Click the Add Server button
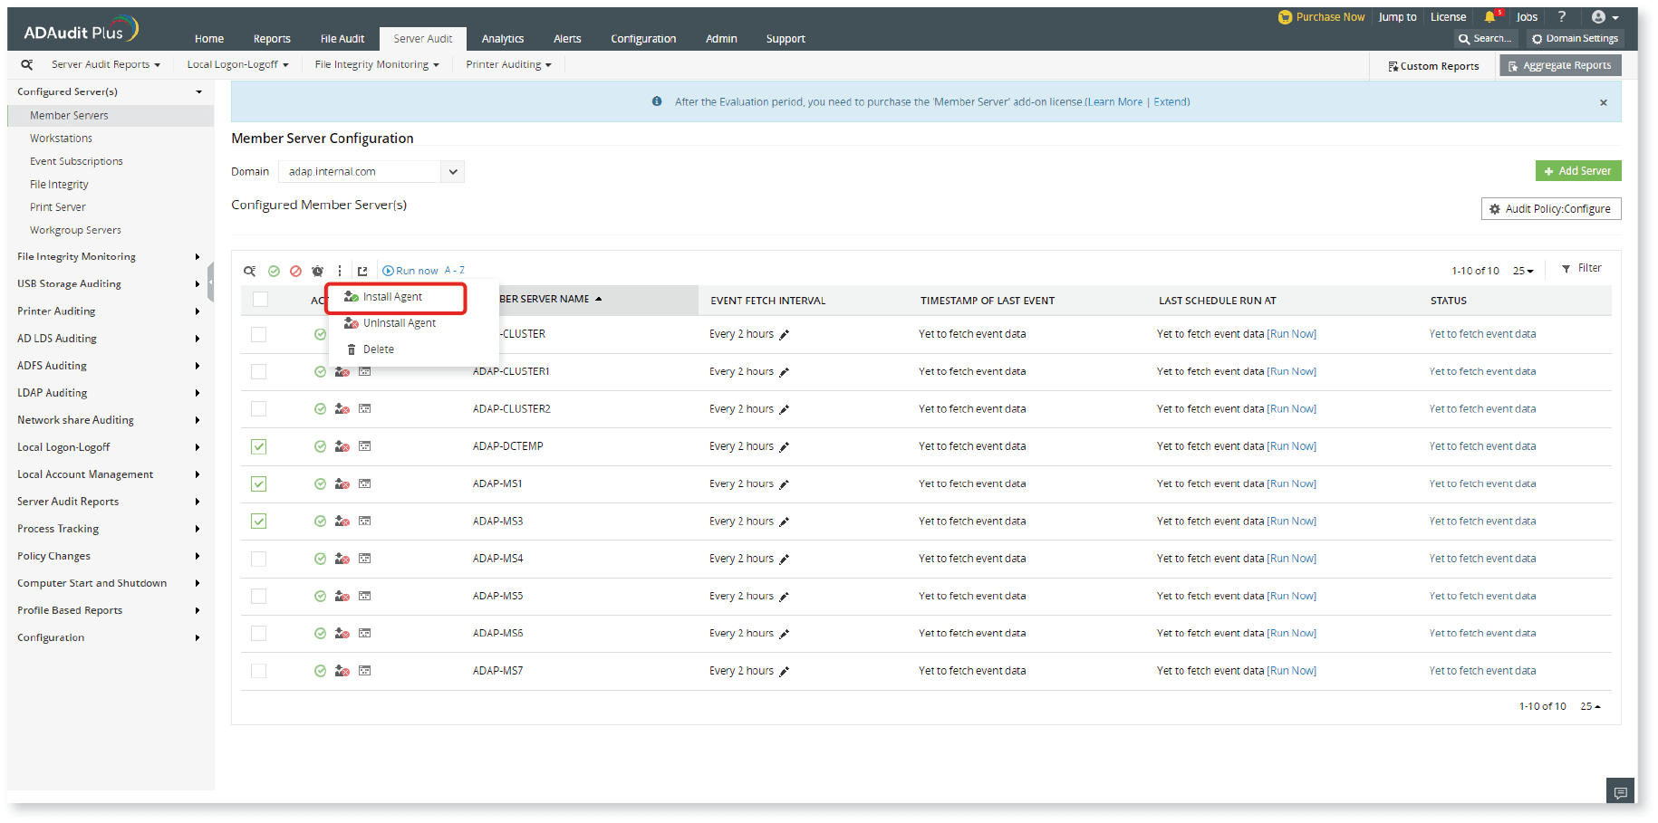 tap(1577, 171)
